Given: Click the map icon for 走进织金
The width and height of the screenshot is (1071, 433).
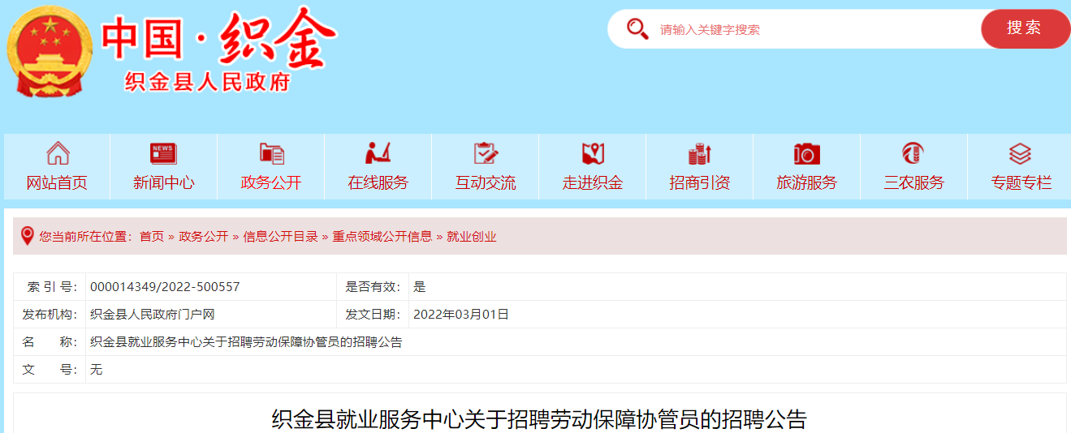Looking at the screenshot, I should 593,153.
